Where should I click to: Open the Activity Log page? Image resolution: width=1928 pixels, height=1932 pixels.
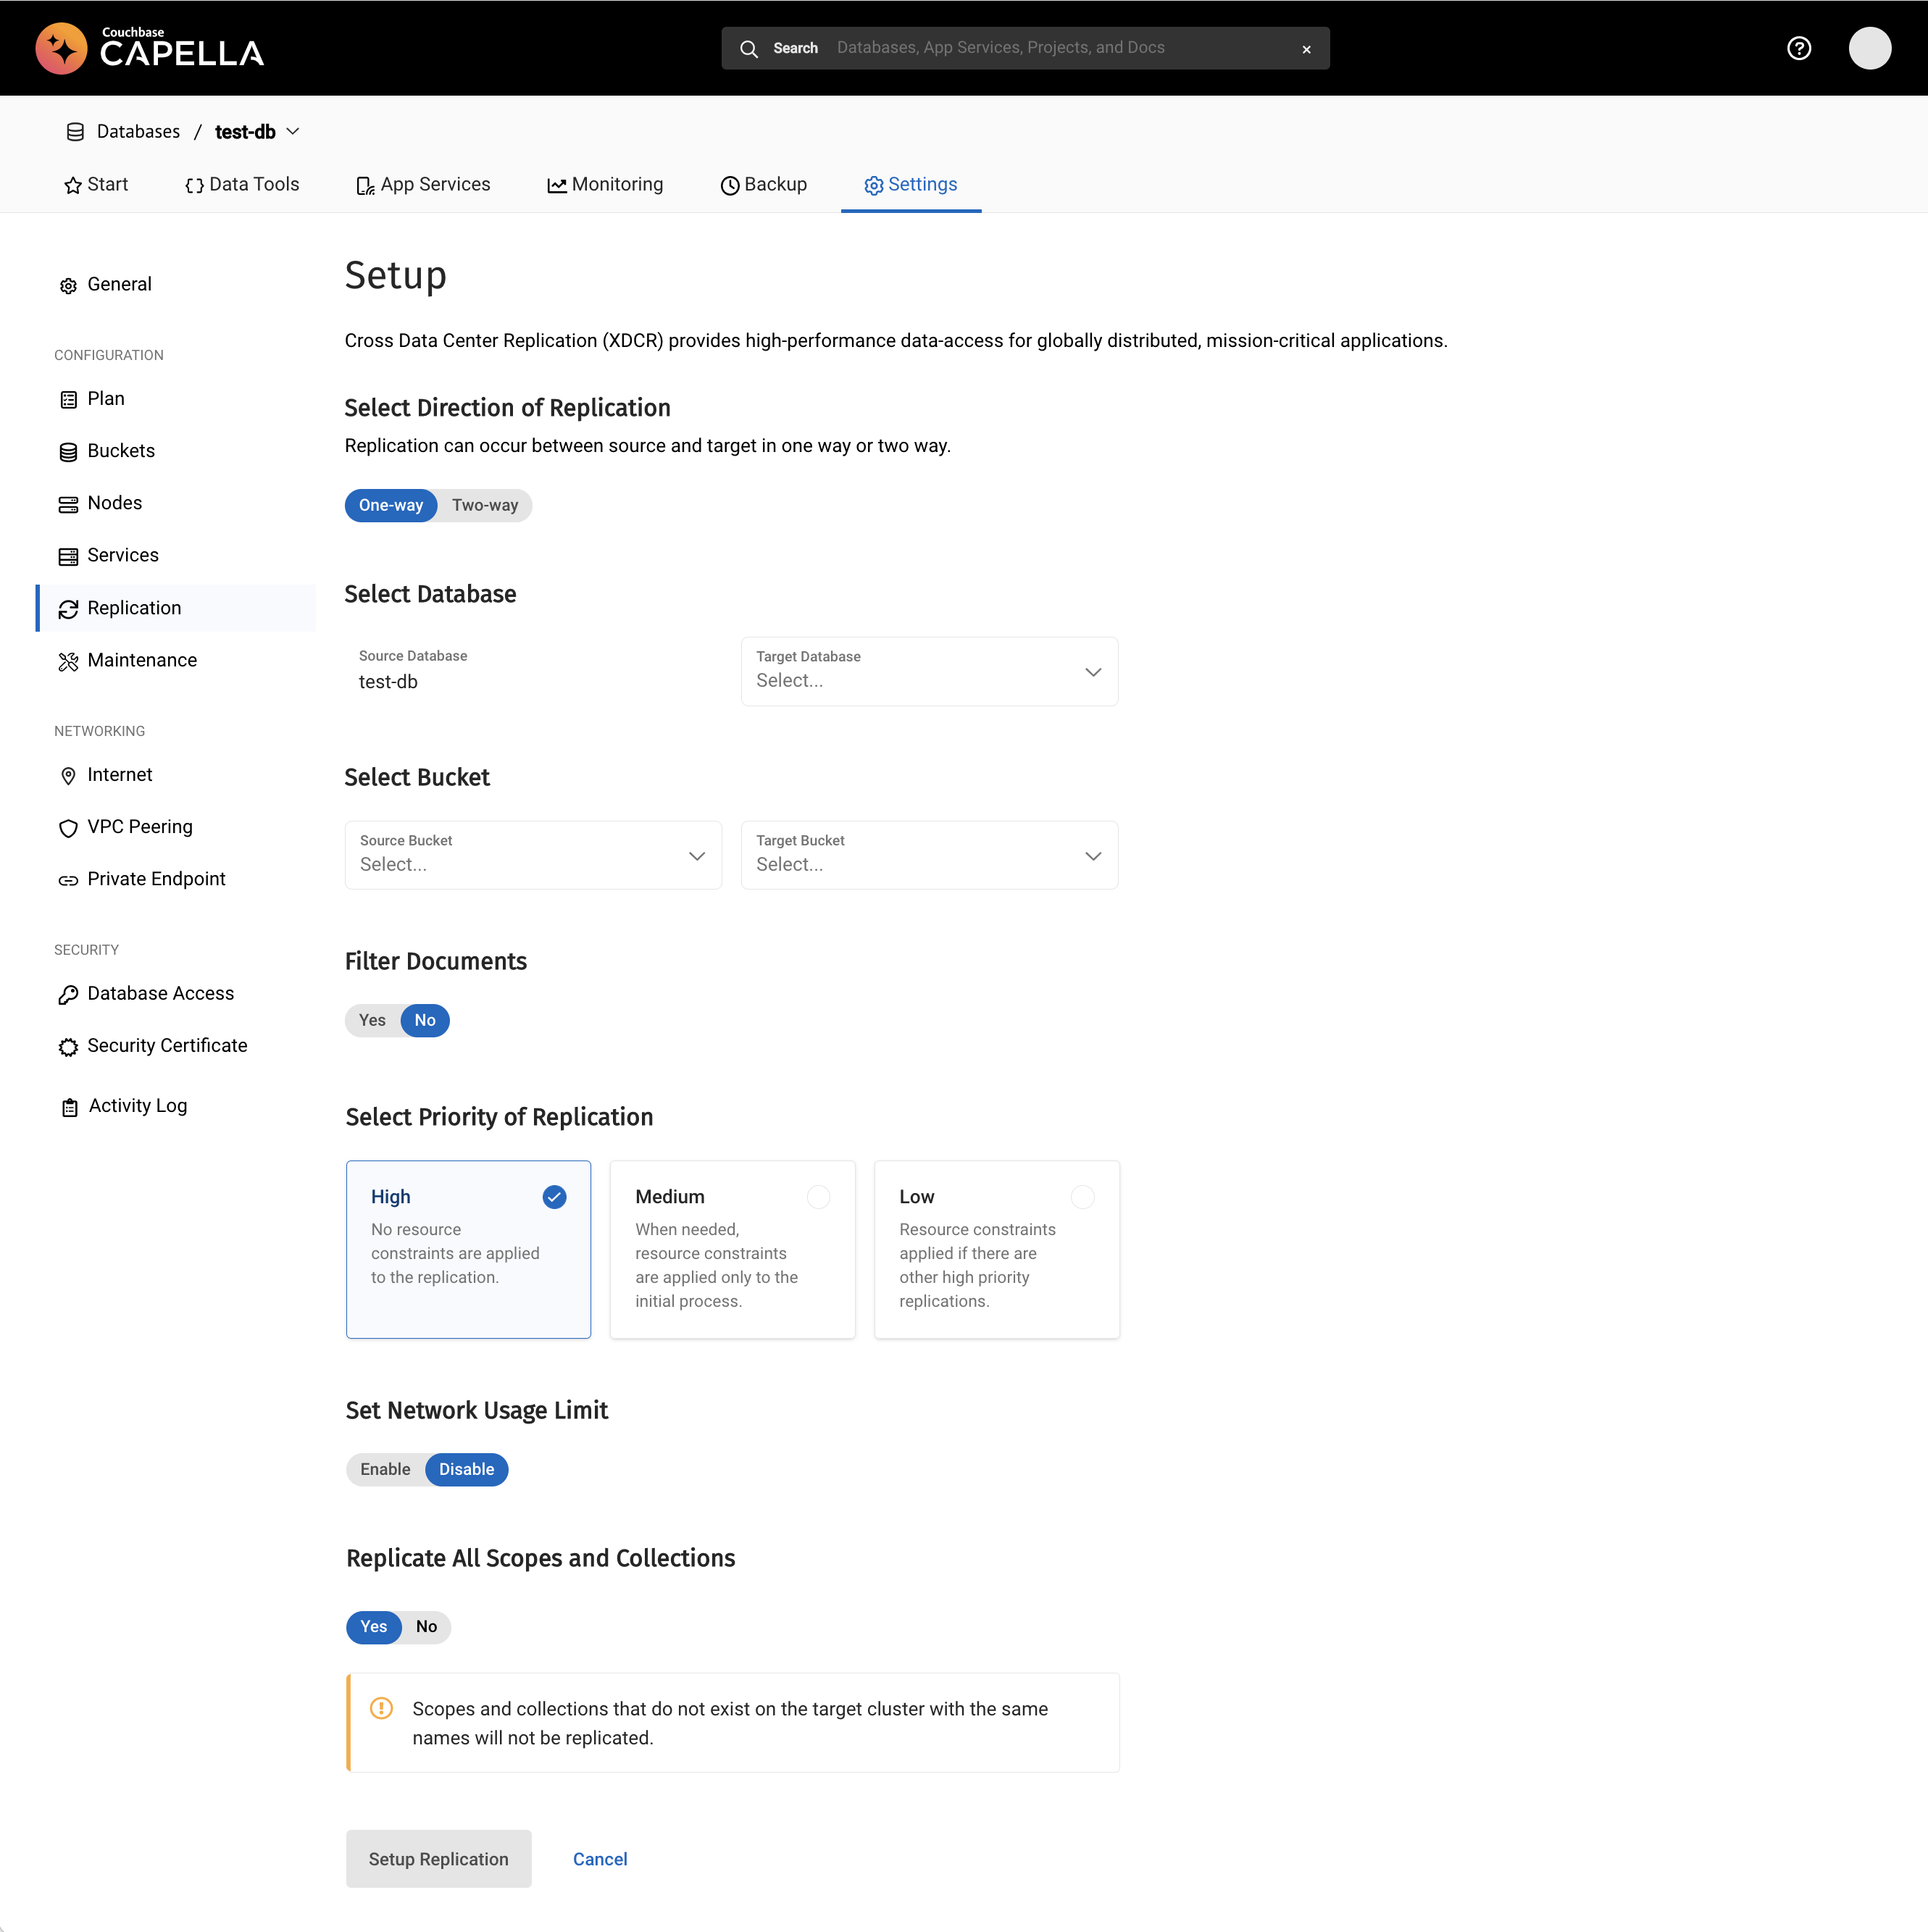tap(137, 1105)
